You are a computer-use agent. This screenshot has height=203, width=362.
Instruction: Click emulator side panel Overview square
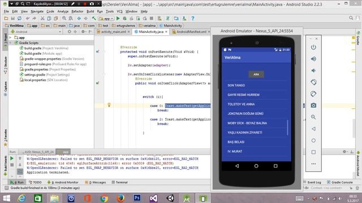(313, 152)
